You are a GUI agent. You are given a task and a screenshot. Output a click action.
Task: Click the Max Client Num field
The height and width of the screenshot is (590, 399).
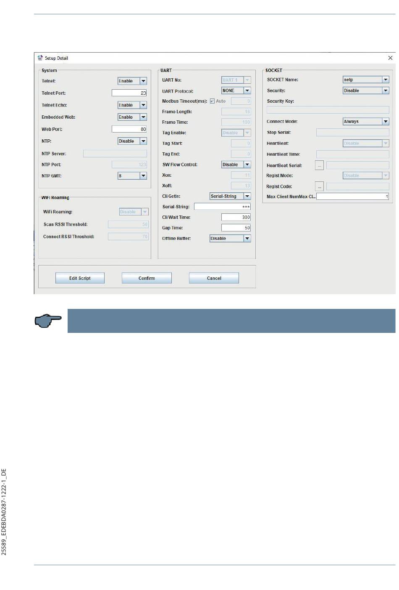click(x=353, y=197)
